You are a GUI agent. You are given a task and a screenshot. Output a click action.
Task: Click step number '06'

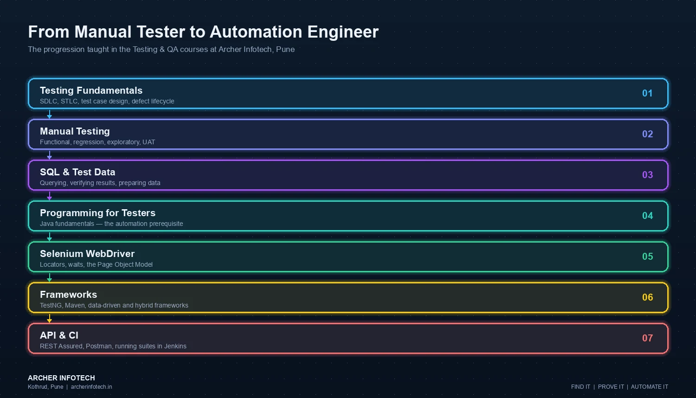click(x=647, y=297)
